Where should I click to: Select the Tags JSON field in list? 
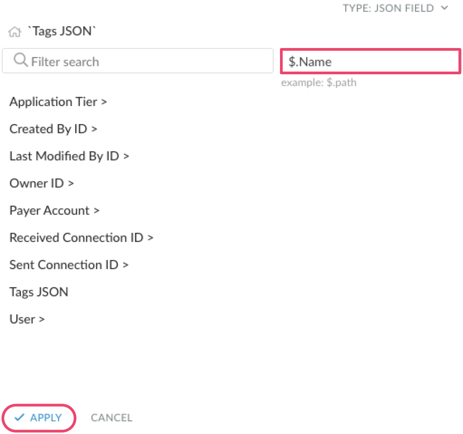point(39,292)
